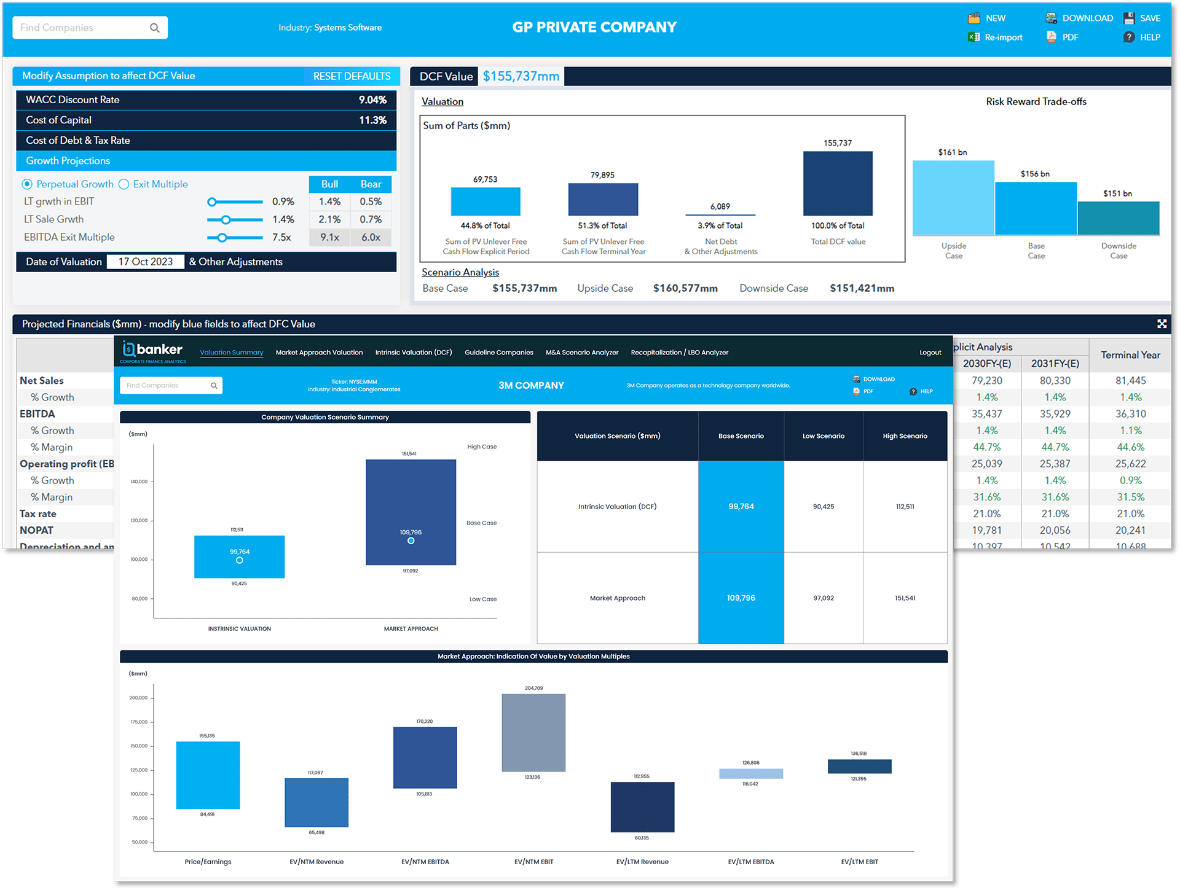This screenshot has width=1180, height=890.
Task: Select the Exit Multiple radio option
Action: tap(124, 184)
